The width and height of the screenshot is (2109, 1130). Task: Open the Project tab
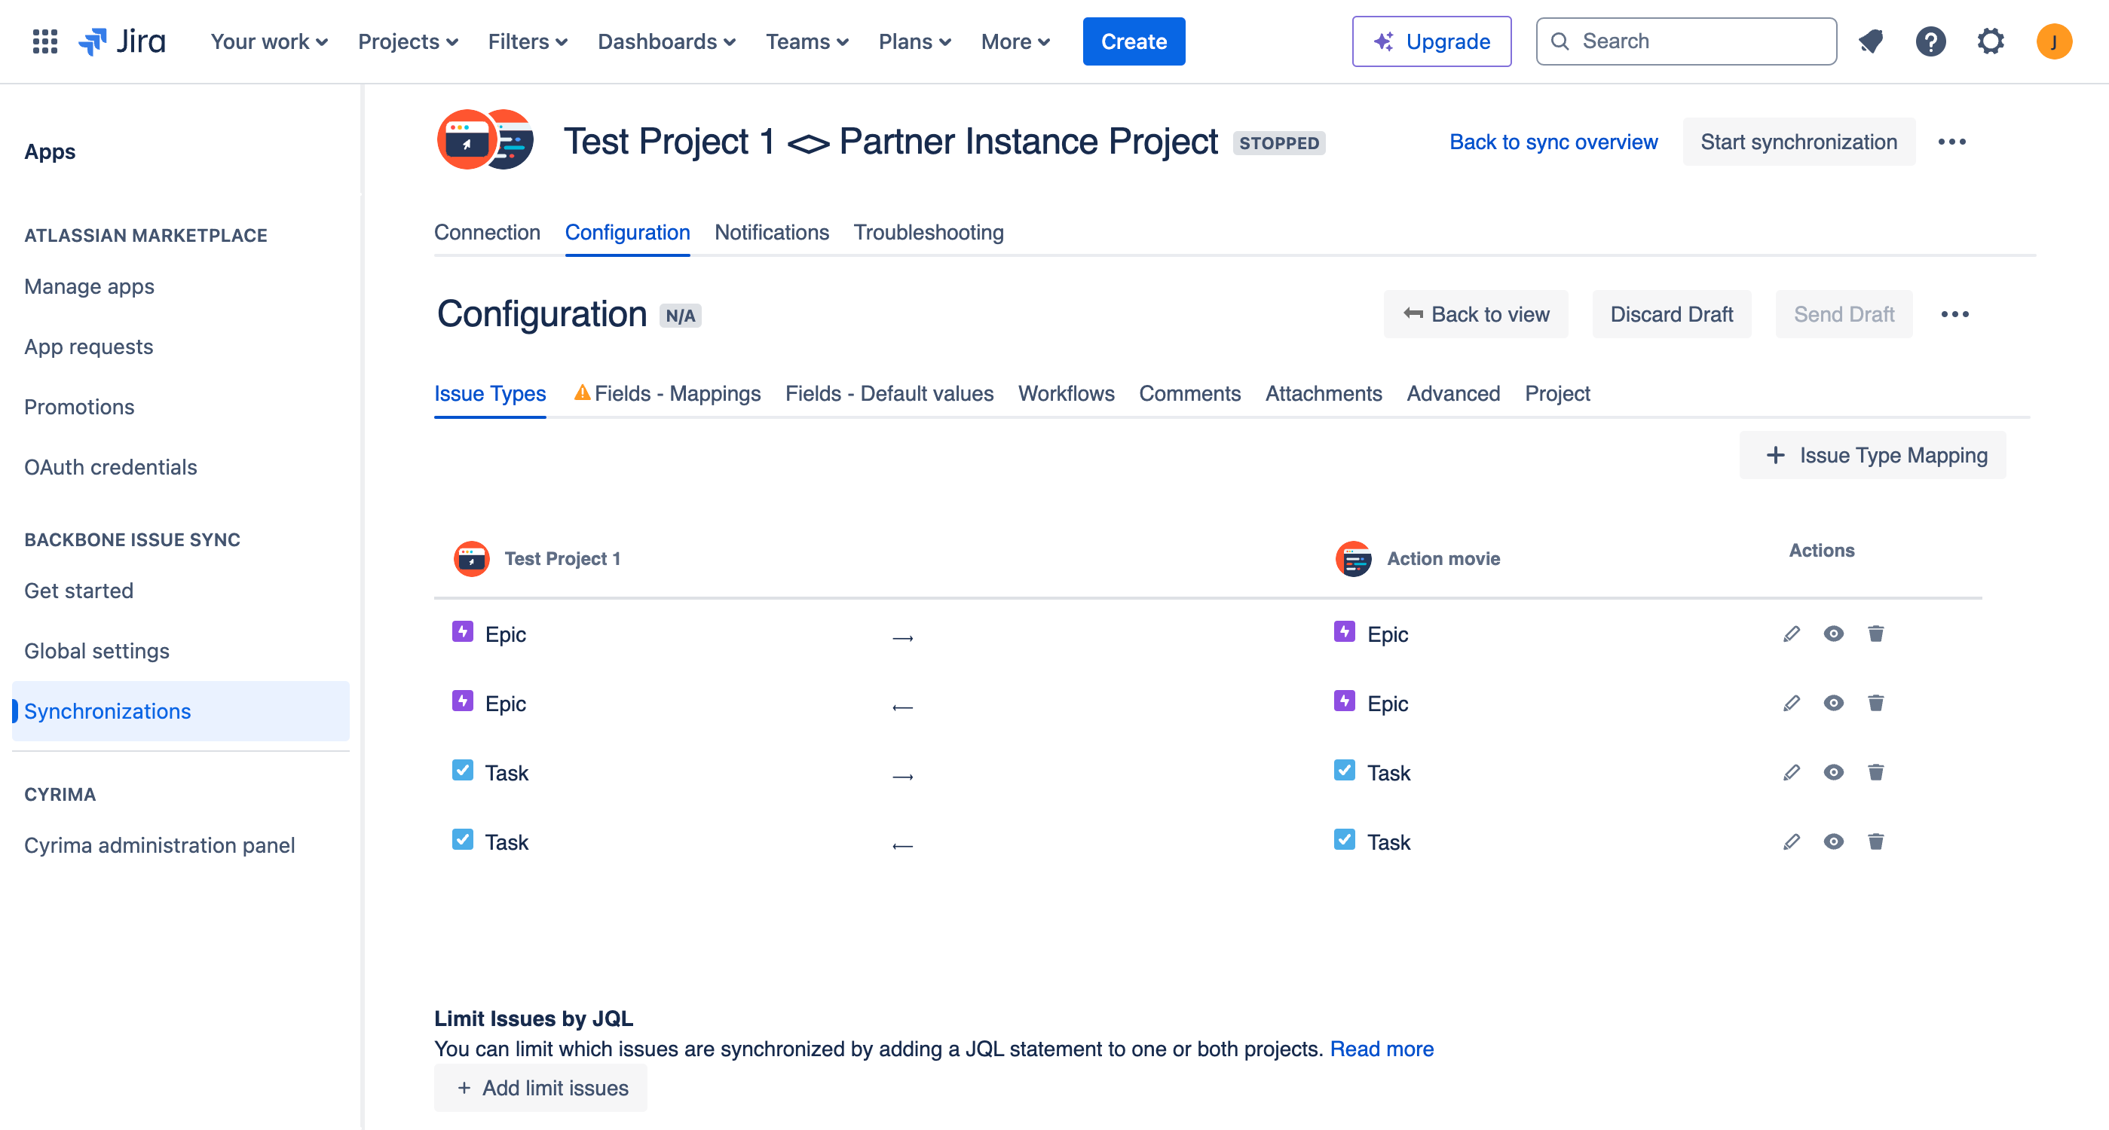1557,393
